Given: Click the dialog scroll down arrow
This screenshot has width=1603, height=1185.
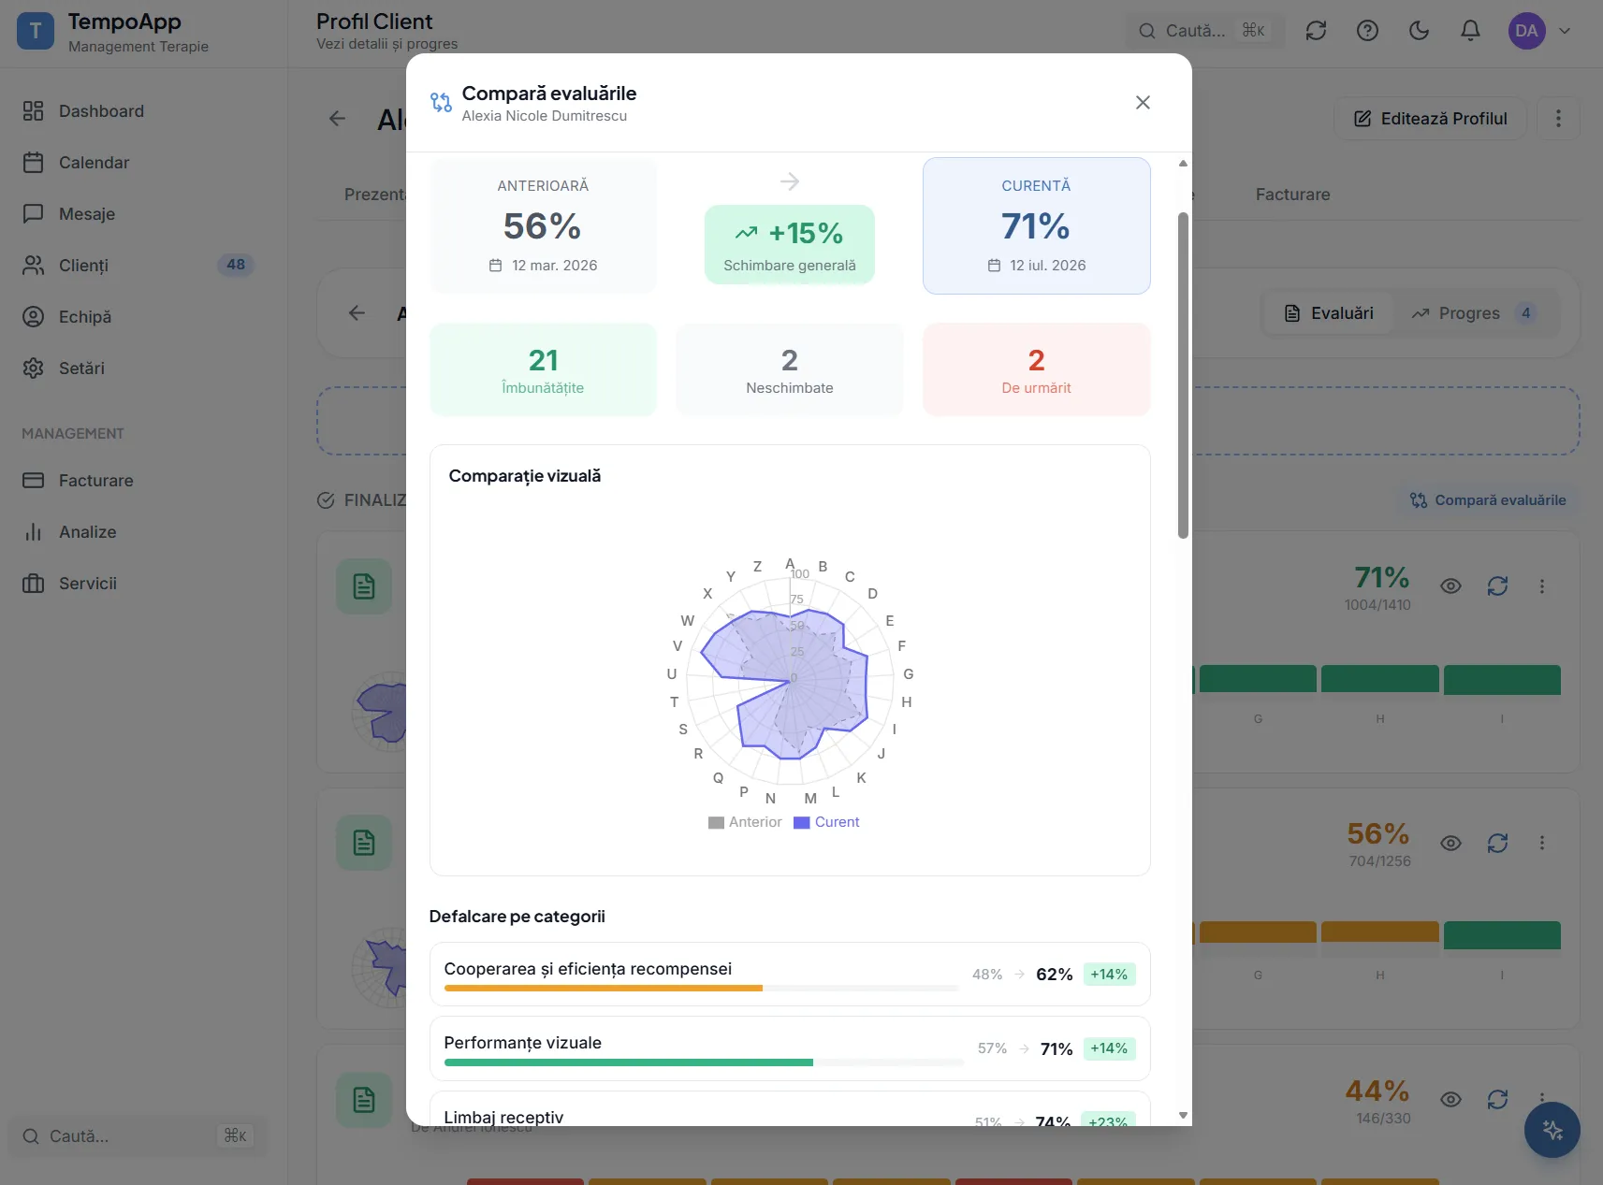Looking at the screenshot, I should click(1183, 1115).
